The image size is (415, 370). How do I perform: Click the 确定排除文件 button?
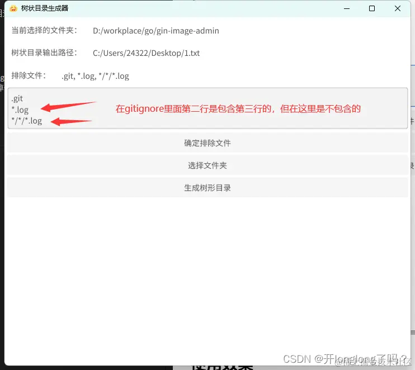[207, 143]
